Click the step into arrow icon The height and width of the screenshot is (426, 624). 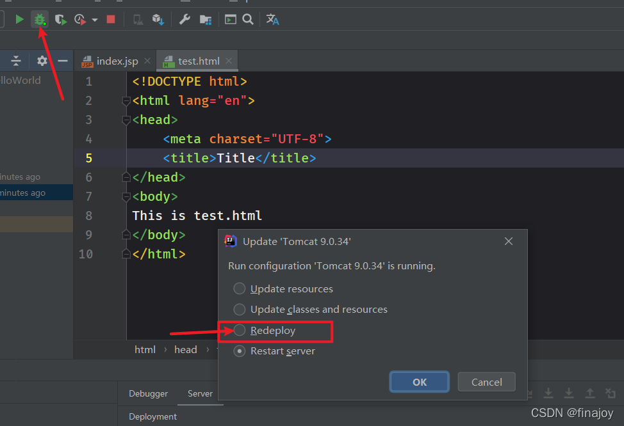pos(569,393)
